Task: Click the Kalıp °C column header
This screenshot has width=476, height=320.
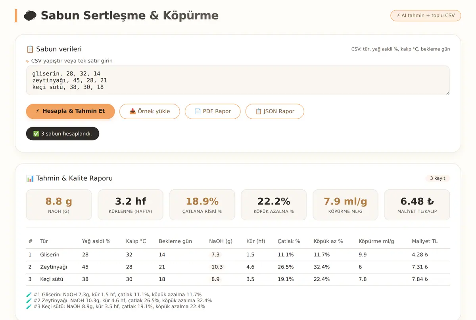Action: tap(136, 241)
